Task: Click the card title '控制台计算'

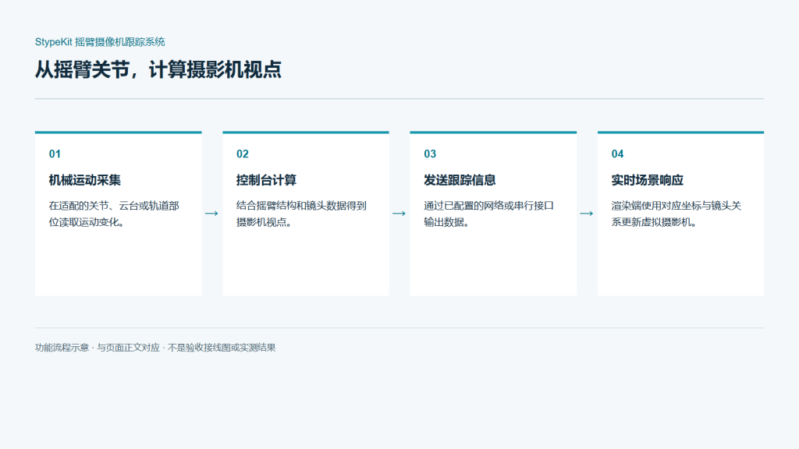Action: 266,180
